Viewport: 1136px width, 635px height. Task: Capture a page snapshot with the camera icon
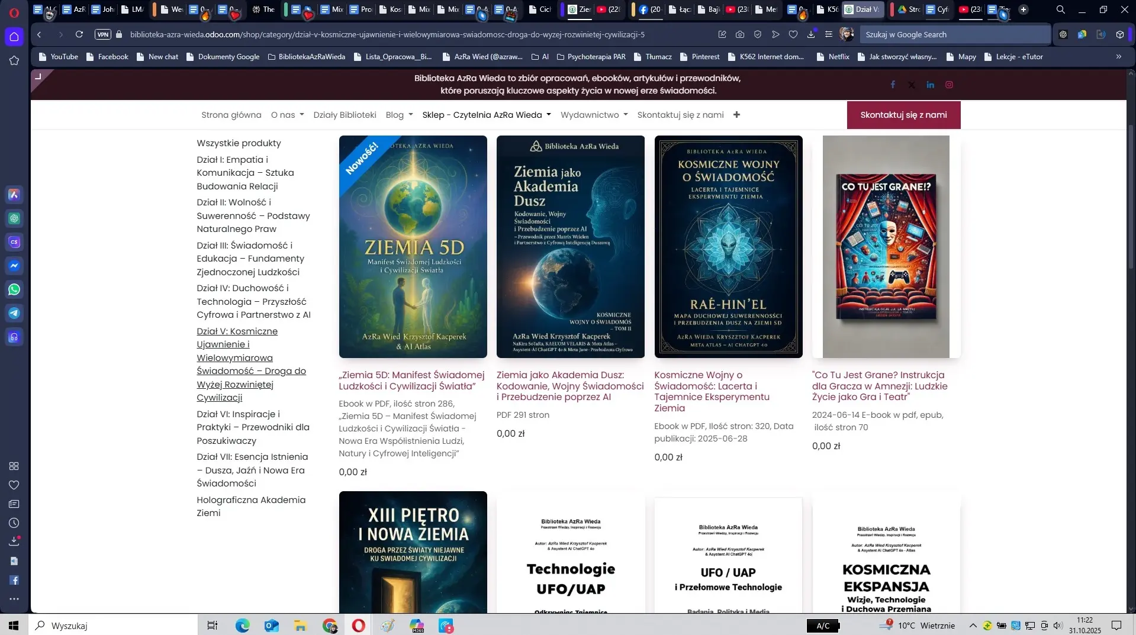point(739,34)
